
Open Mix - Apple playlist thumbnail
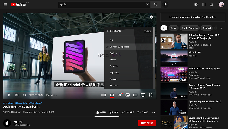point(174,58)
